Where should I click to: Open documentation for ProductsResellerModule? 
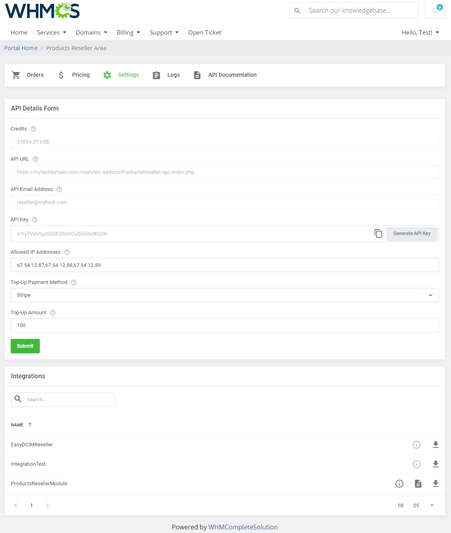(x=418, y=483)
